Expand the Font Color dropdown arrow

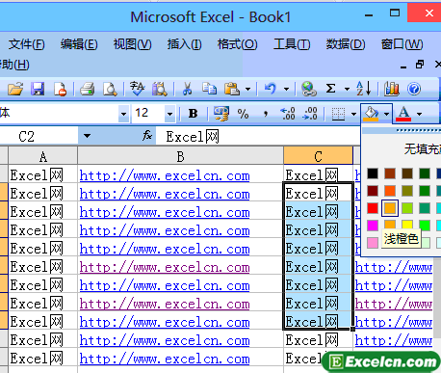(419, 114)
